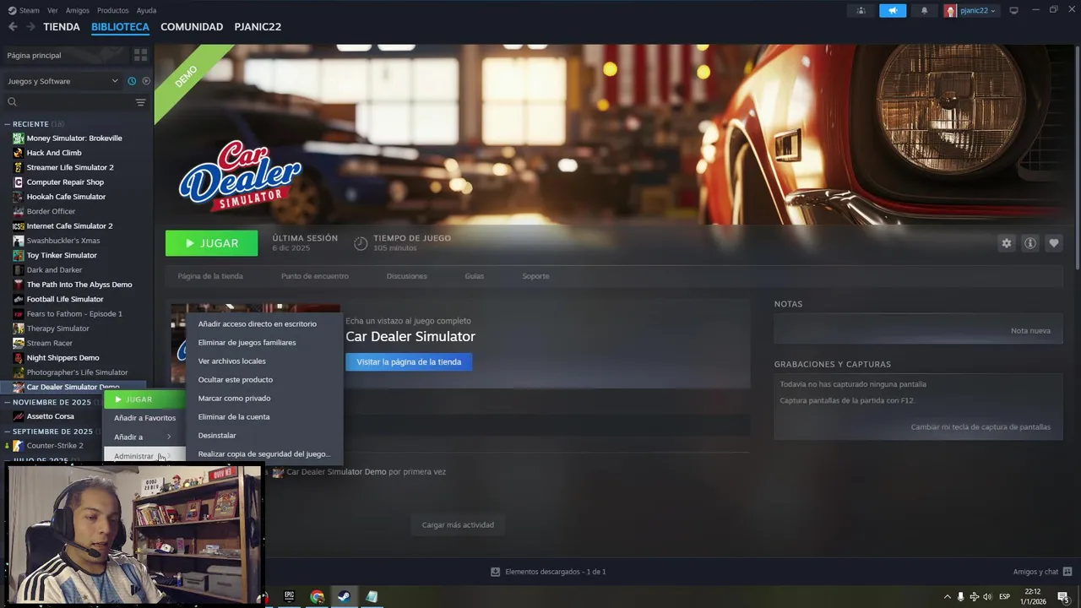The width and height of the screenshot is (1081, 608).
Task: Toggle sort by recent activity clock
Action: pos(132,81)
